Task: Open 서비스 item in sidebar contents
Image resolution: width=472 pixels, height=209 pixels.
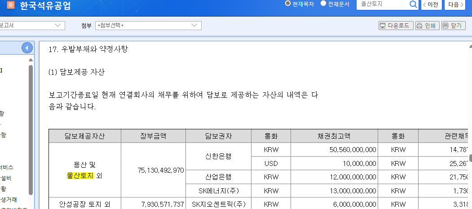Action: click(7, 167)
